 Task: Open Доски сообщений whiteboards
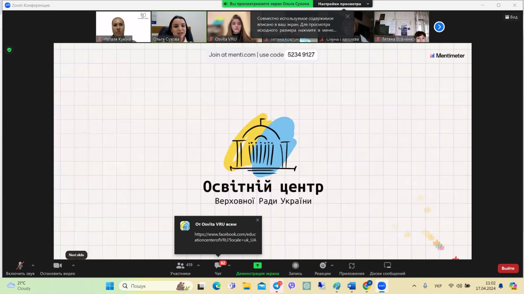[x=387, y=268]
